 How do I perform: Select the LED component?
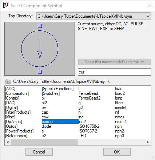coord(82,136)
